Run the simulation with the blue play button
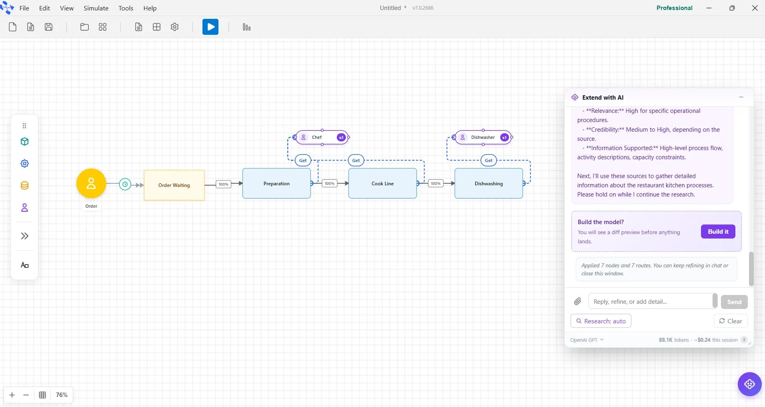This screenshot has width=765, height=407. (210, 27)
